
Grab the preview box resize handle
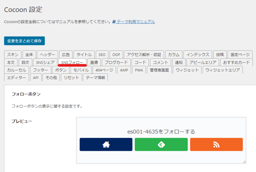244,161
